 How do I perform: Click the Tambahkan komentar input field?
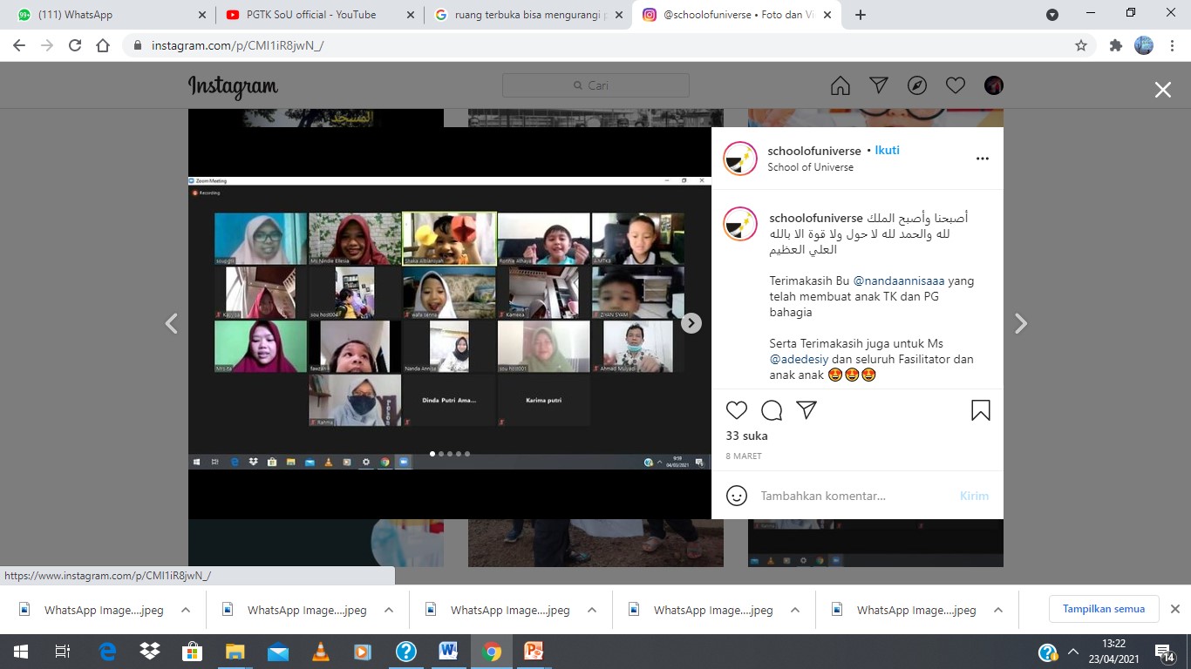pos(854,496)
